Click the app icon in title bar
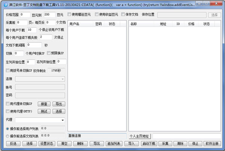This screenshot has width=225, height=151. coord(6,5)
